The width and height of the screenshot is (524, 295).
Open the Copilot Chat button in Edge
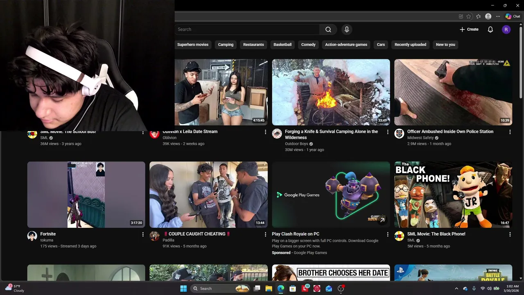click(513, 16)
